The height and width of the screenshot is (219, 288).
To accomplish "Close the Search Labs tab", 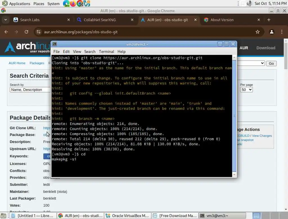I will (x=69, y=20).
